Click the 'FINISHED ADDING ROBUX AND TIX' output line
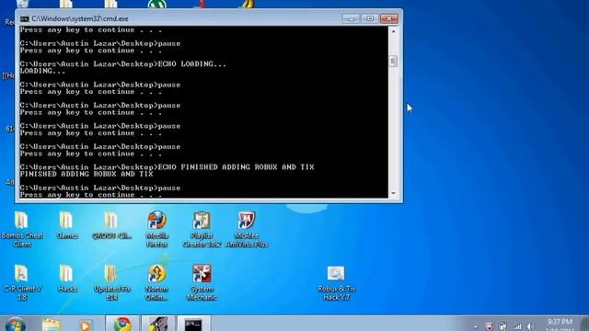 (x=87, y=174)
